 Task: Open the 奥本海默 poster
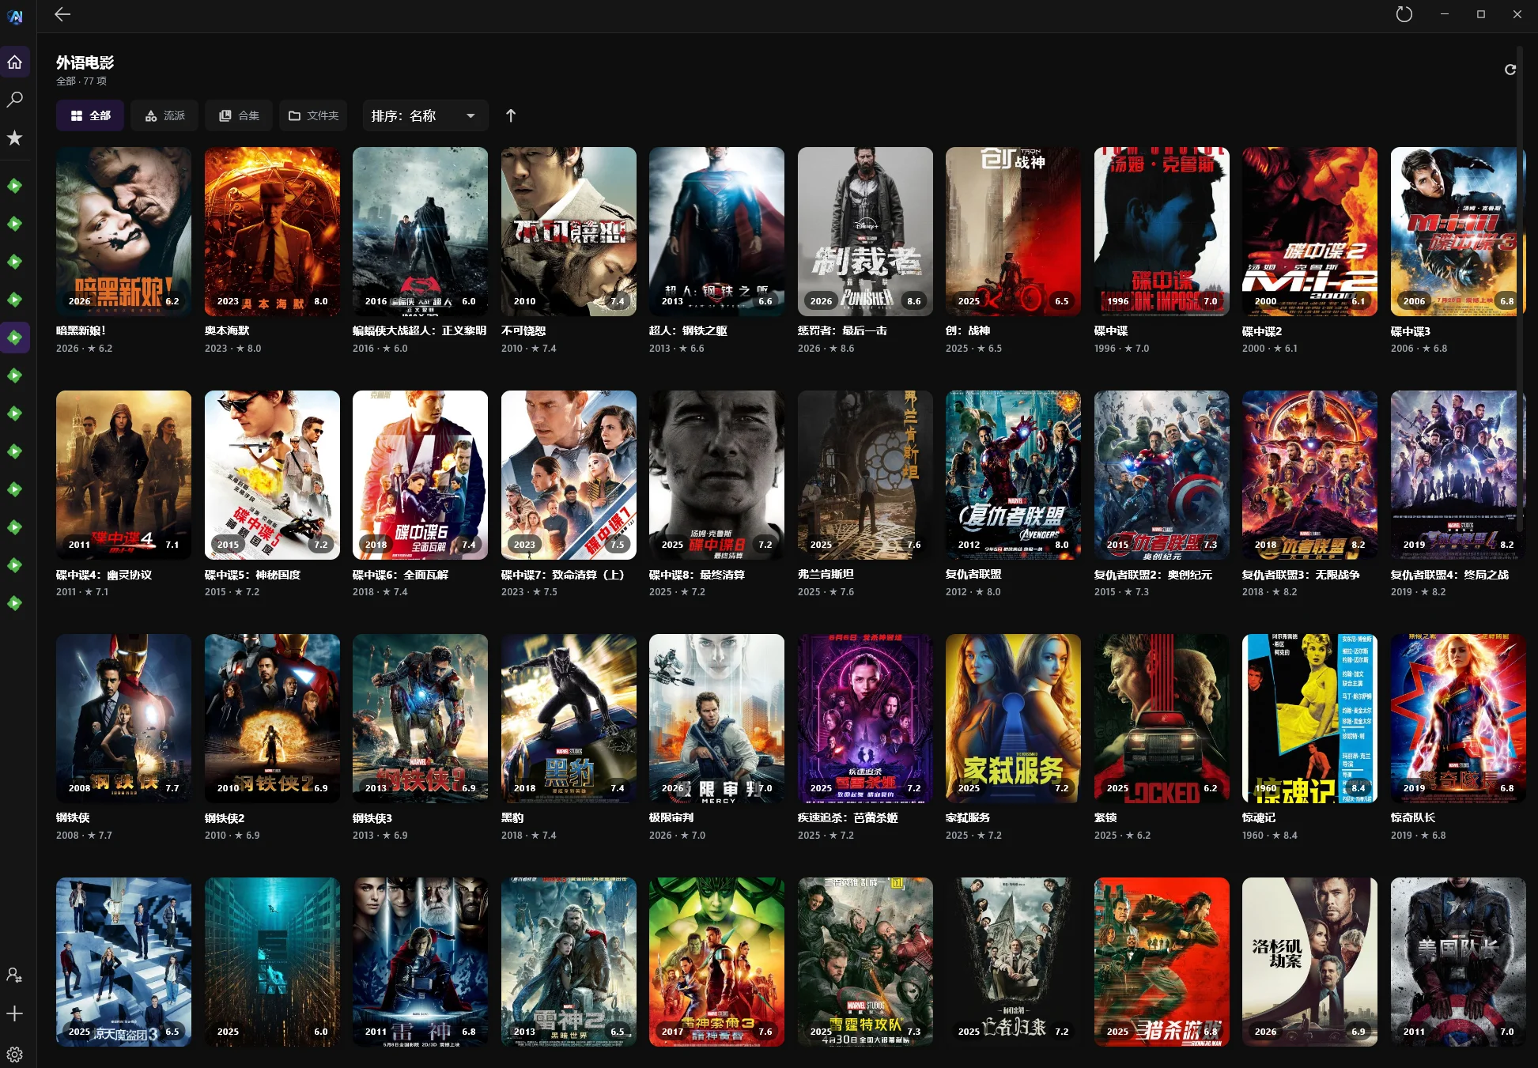tap(272, 232)
